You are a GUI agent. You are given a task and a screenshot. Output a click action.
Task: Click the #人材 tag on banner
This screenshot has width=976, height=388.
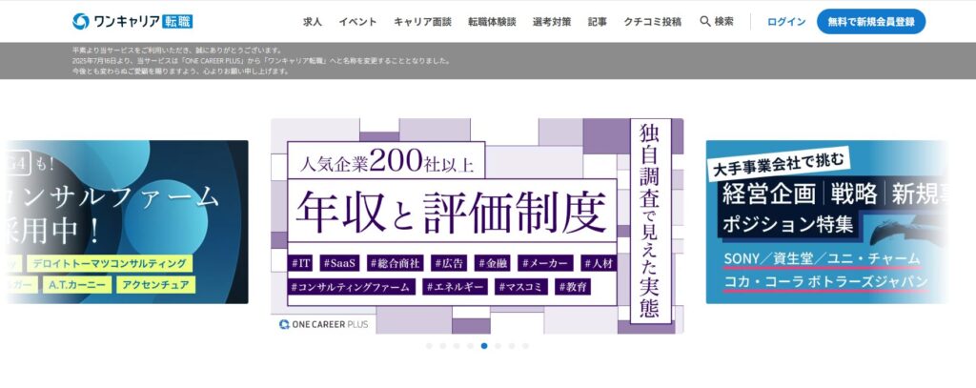[599, 263]
